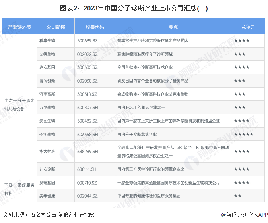Click key point 国内第三方医学诊断行业的领军企业之一
The height and width of the screenshot is (223, 268).
click(x=153, y=169)
